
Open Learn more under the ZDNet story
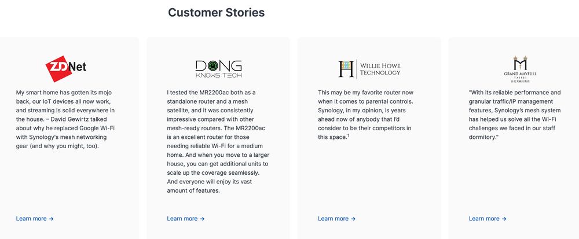[31, 219]
